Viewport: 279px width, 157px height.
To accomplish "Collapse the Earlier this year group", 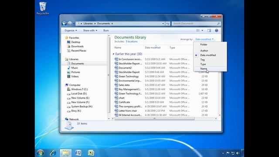I will (x=113, y=54).
